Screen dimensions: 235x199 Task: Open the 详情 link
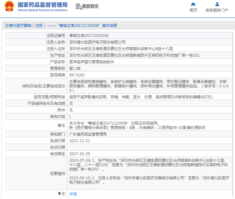tap(73, 194)
